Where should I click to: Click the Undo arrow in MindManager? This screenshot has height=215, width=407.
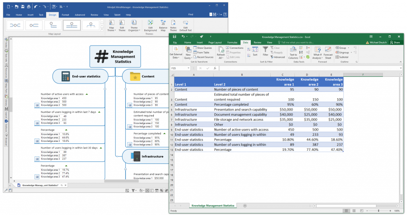tap(36, 7)
